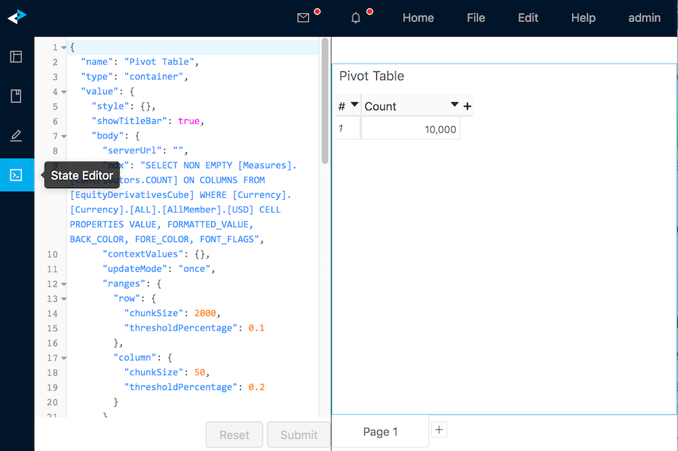Viewport: 678px width, 451px height.
Task: Click the [EquityDerivativesCube] text in query
Action: point(132,195)
